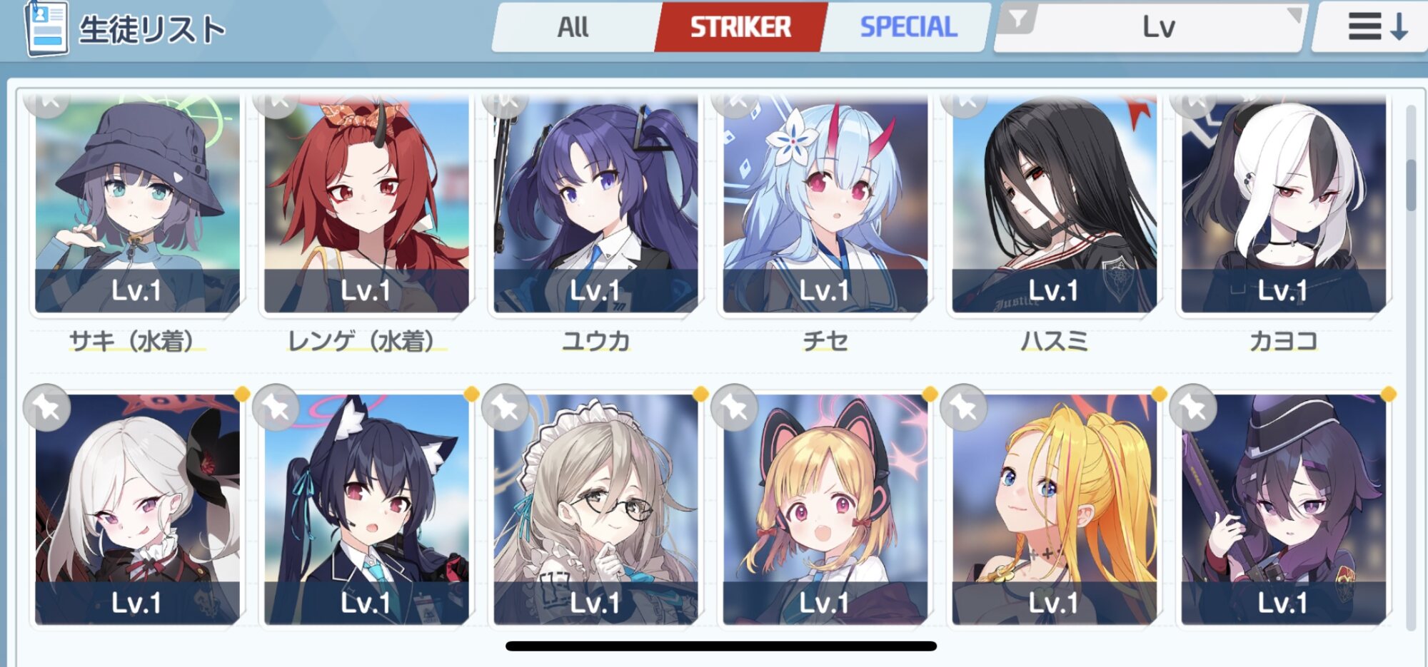This screenshot has height=667, width=1428.
Task: Switch to the SPECIAL tab
Action: [908, 27]
